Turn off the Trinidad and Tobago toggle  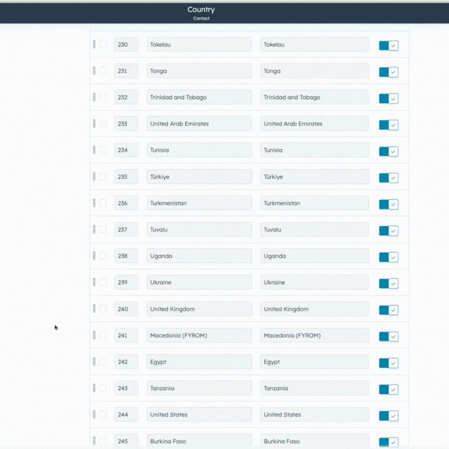[389, 98]
